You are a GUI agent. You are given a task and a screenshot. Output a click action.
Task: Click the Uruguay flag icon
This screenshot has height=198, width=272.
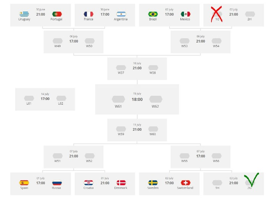coord(24,14)
